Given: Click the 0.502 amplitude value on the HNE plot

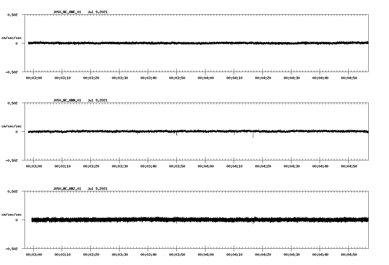Looking at the screenshot, I should pyautogui.click(x=13, y=14).
